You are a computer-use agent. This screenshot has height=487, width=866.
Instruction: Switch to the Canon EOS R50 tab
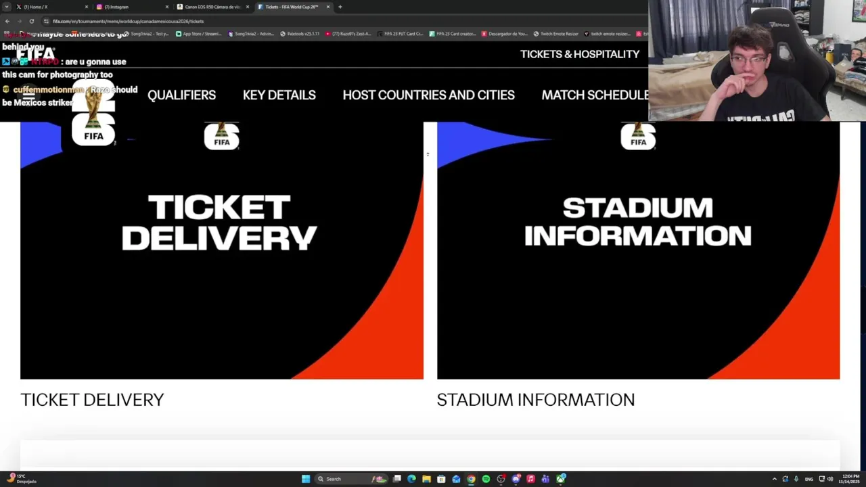[x=212, y=7]
